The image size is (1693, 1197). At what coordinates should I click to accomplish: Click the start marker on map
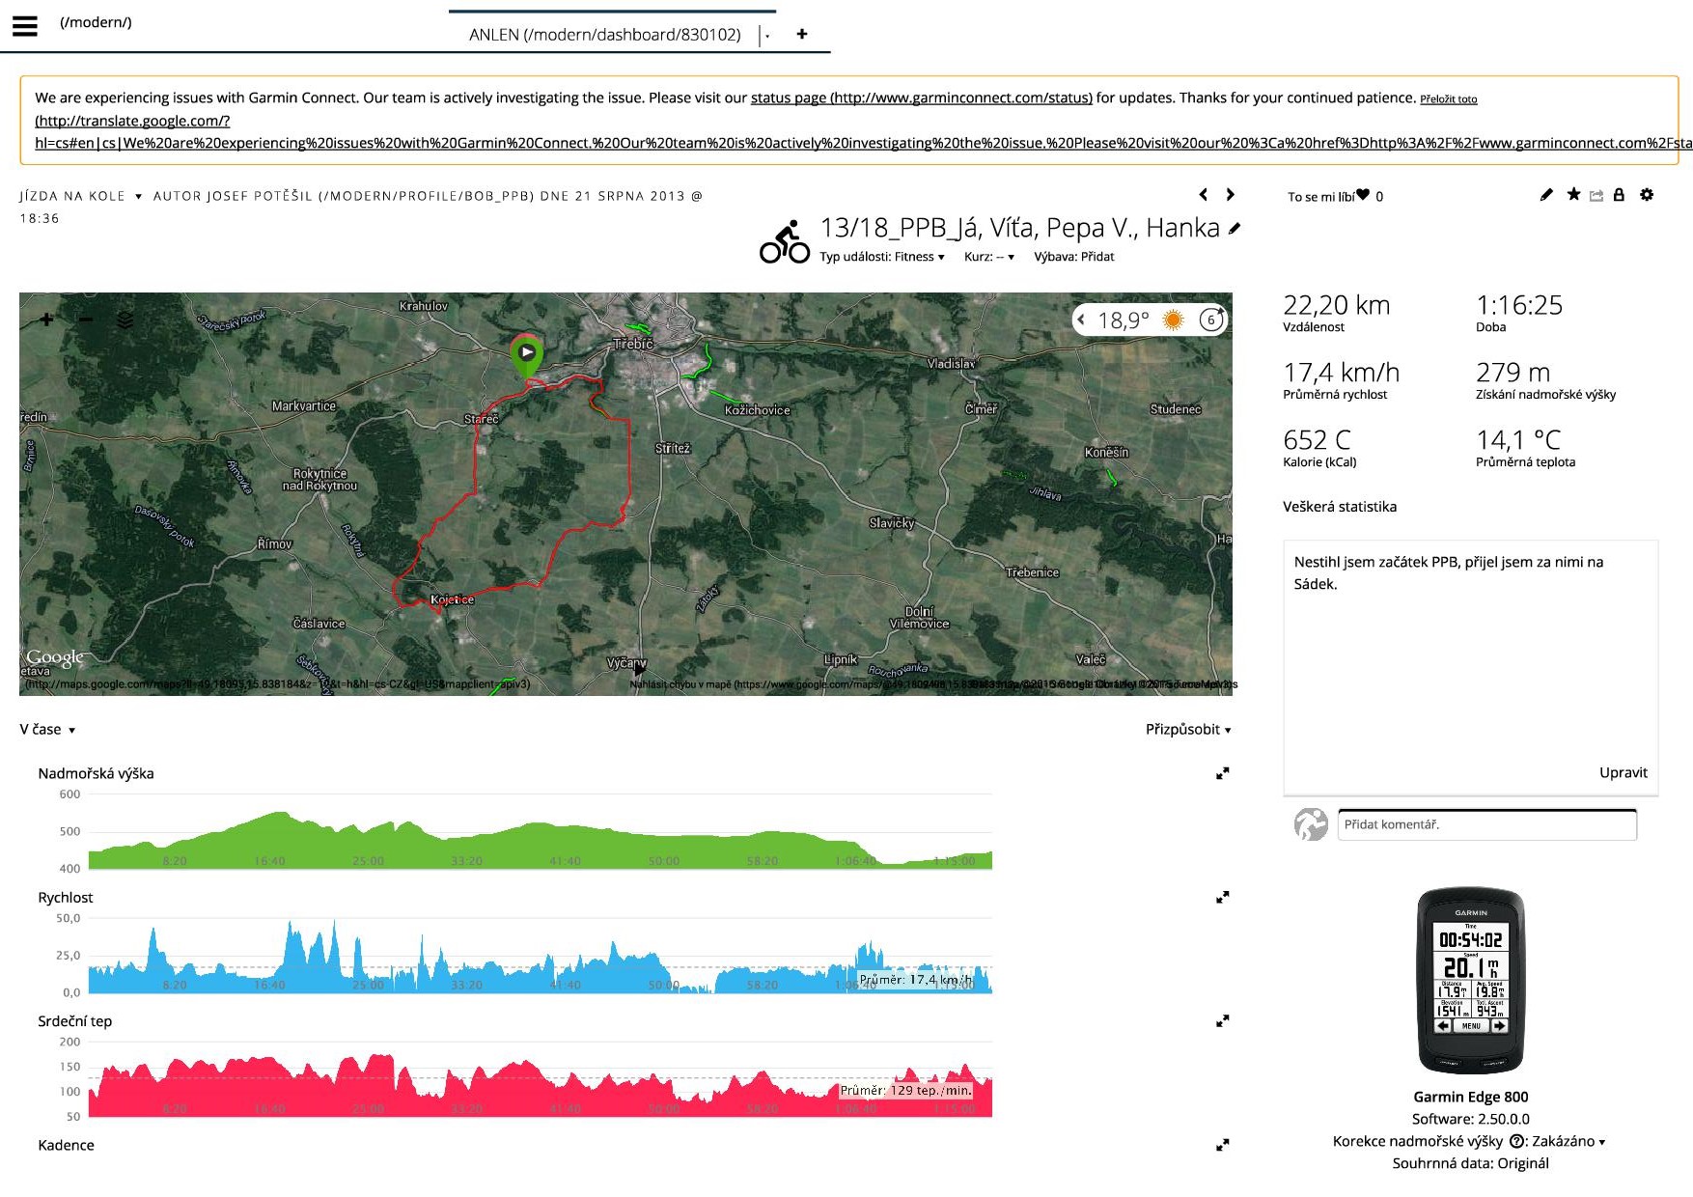point(526,354)
